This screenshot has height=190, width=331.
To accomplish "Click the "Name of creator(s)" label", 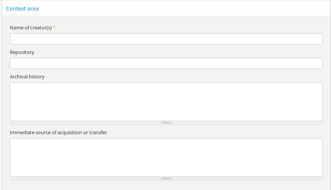I will (x=31, y=28).
